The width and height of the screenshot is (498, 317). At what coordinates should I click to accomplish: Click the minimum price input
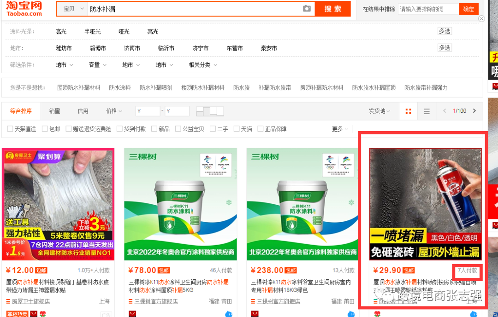(148, 111)
